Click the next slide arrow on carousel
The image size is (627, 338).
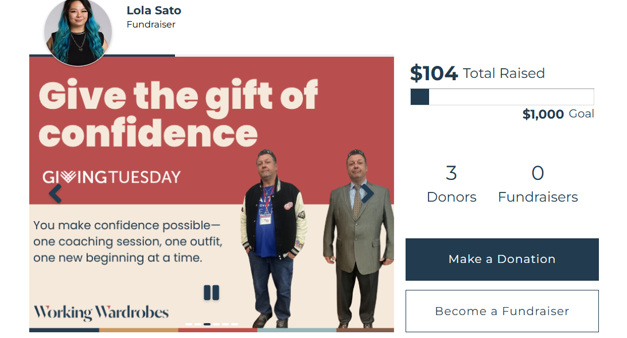[367, 194]
